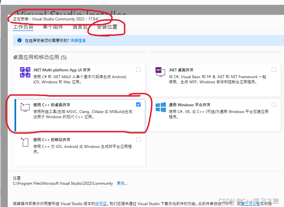Viewport: 284px width, 207px height.
Task: Switch to the 单个组件 tab
Action: point(53,27)
